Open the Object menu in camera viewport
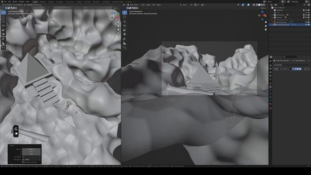 coord(159,5)
